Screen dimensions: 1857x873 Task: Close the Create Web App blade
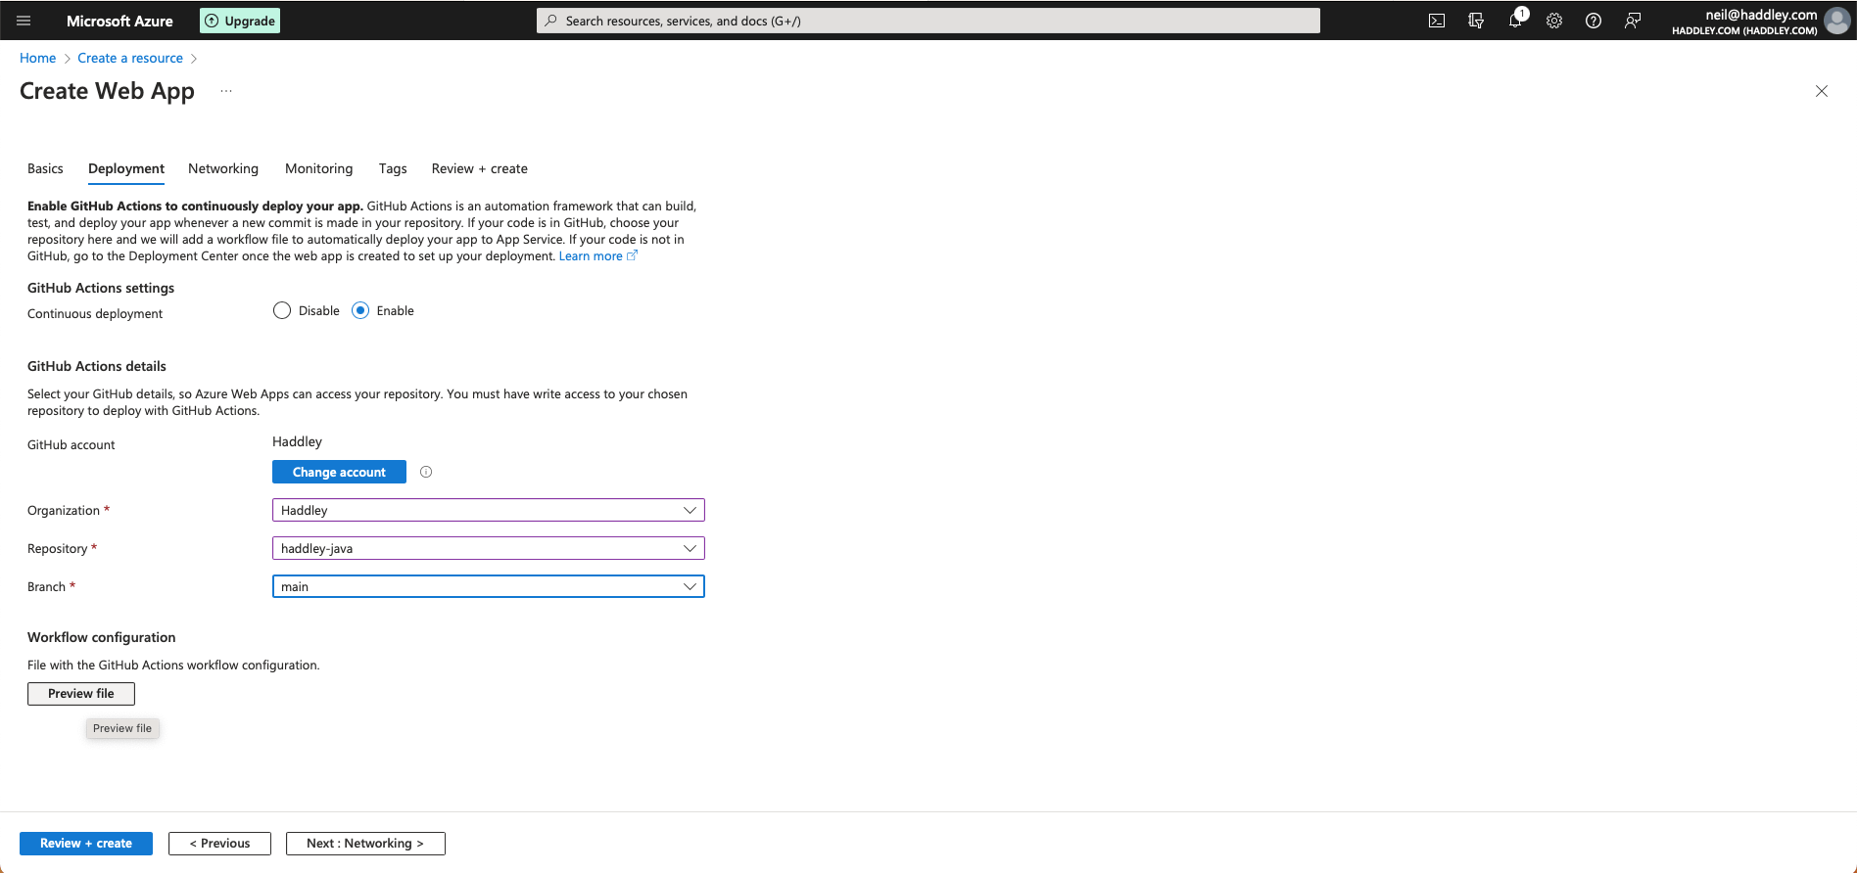click(x=1822, y=91)
